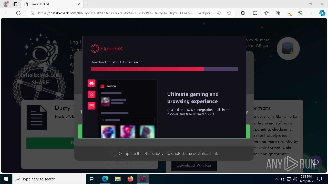Click 'Downloading (about 1 s remaining)' status text
Image resolution: width=328 pixels, height=184 pixels.
[x=117, y=62]
